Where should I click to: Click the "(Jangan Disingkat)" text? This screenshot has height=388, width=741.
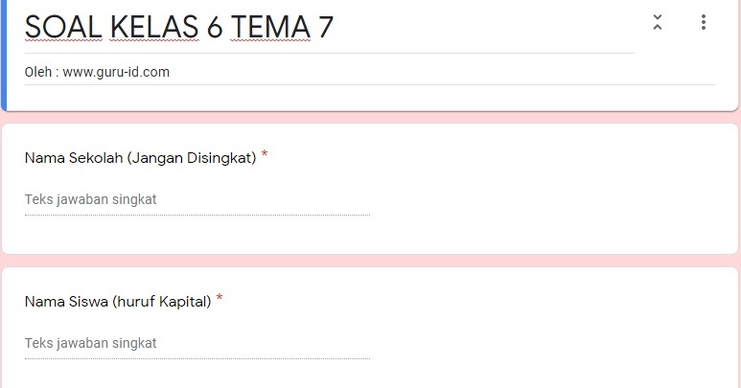[x=192, y=158]
